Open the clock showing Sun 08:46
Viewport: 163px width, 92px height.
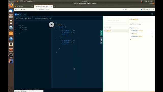pos(84,1)
